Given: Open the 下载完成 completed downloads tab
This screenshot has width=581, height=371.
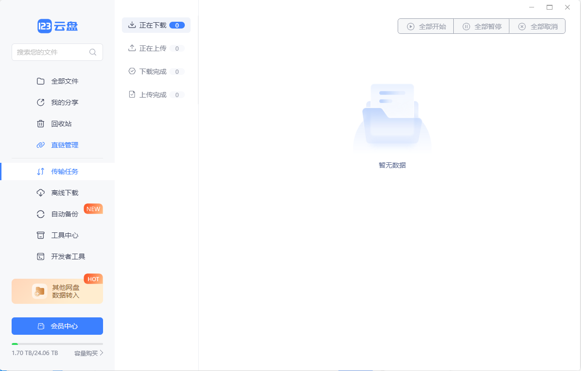Looking at the screenshot, I should (151, 71).
